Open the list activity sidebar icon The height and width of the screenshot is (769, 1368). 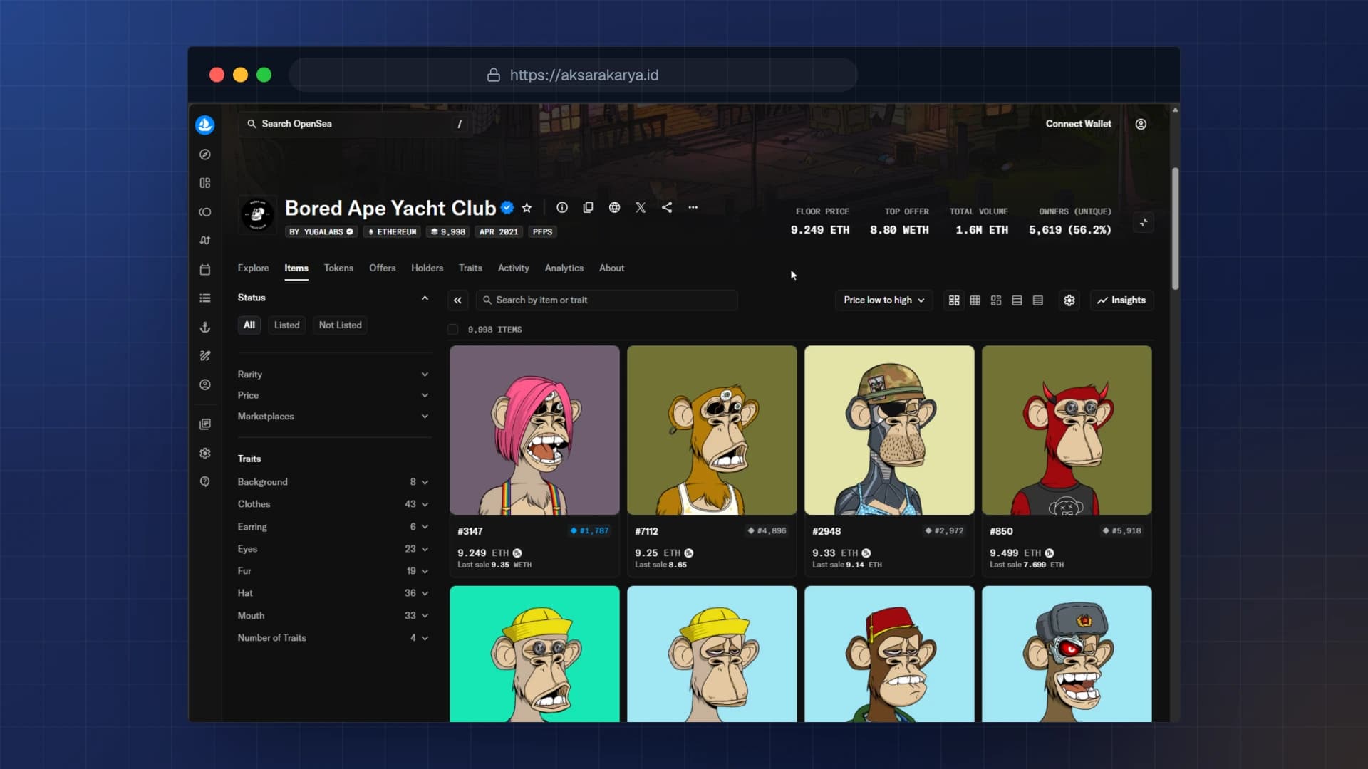[x=205, y=298]
